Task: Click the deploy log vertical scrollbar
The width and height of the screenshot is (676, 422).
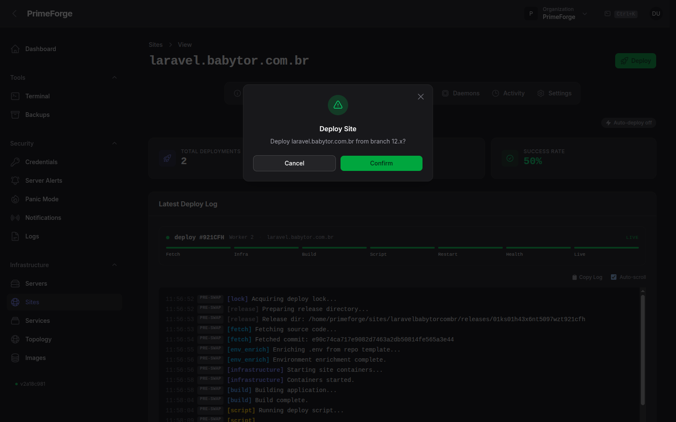Action: [x=643, y=349]
